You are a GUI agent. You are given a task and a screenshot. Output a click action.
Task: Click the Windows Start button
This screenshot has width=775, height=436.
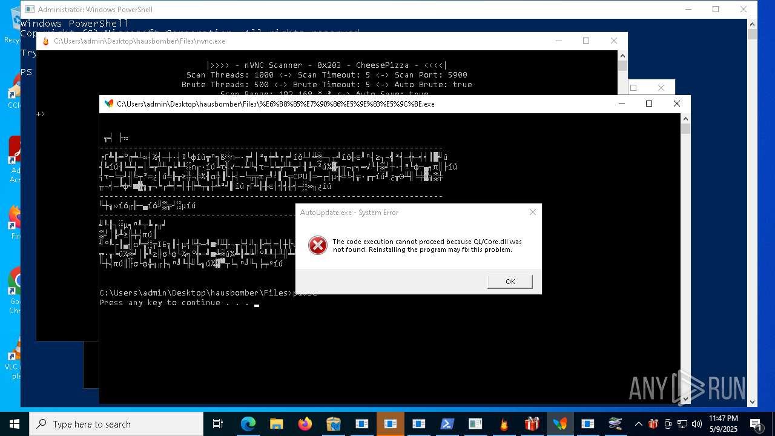click(x=14, y=424)
